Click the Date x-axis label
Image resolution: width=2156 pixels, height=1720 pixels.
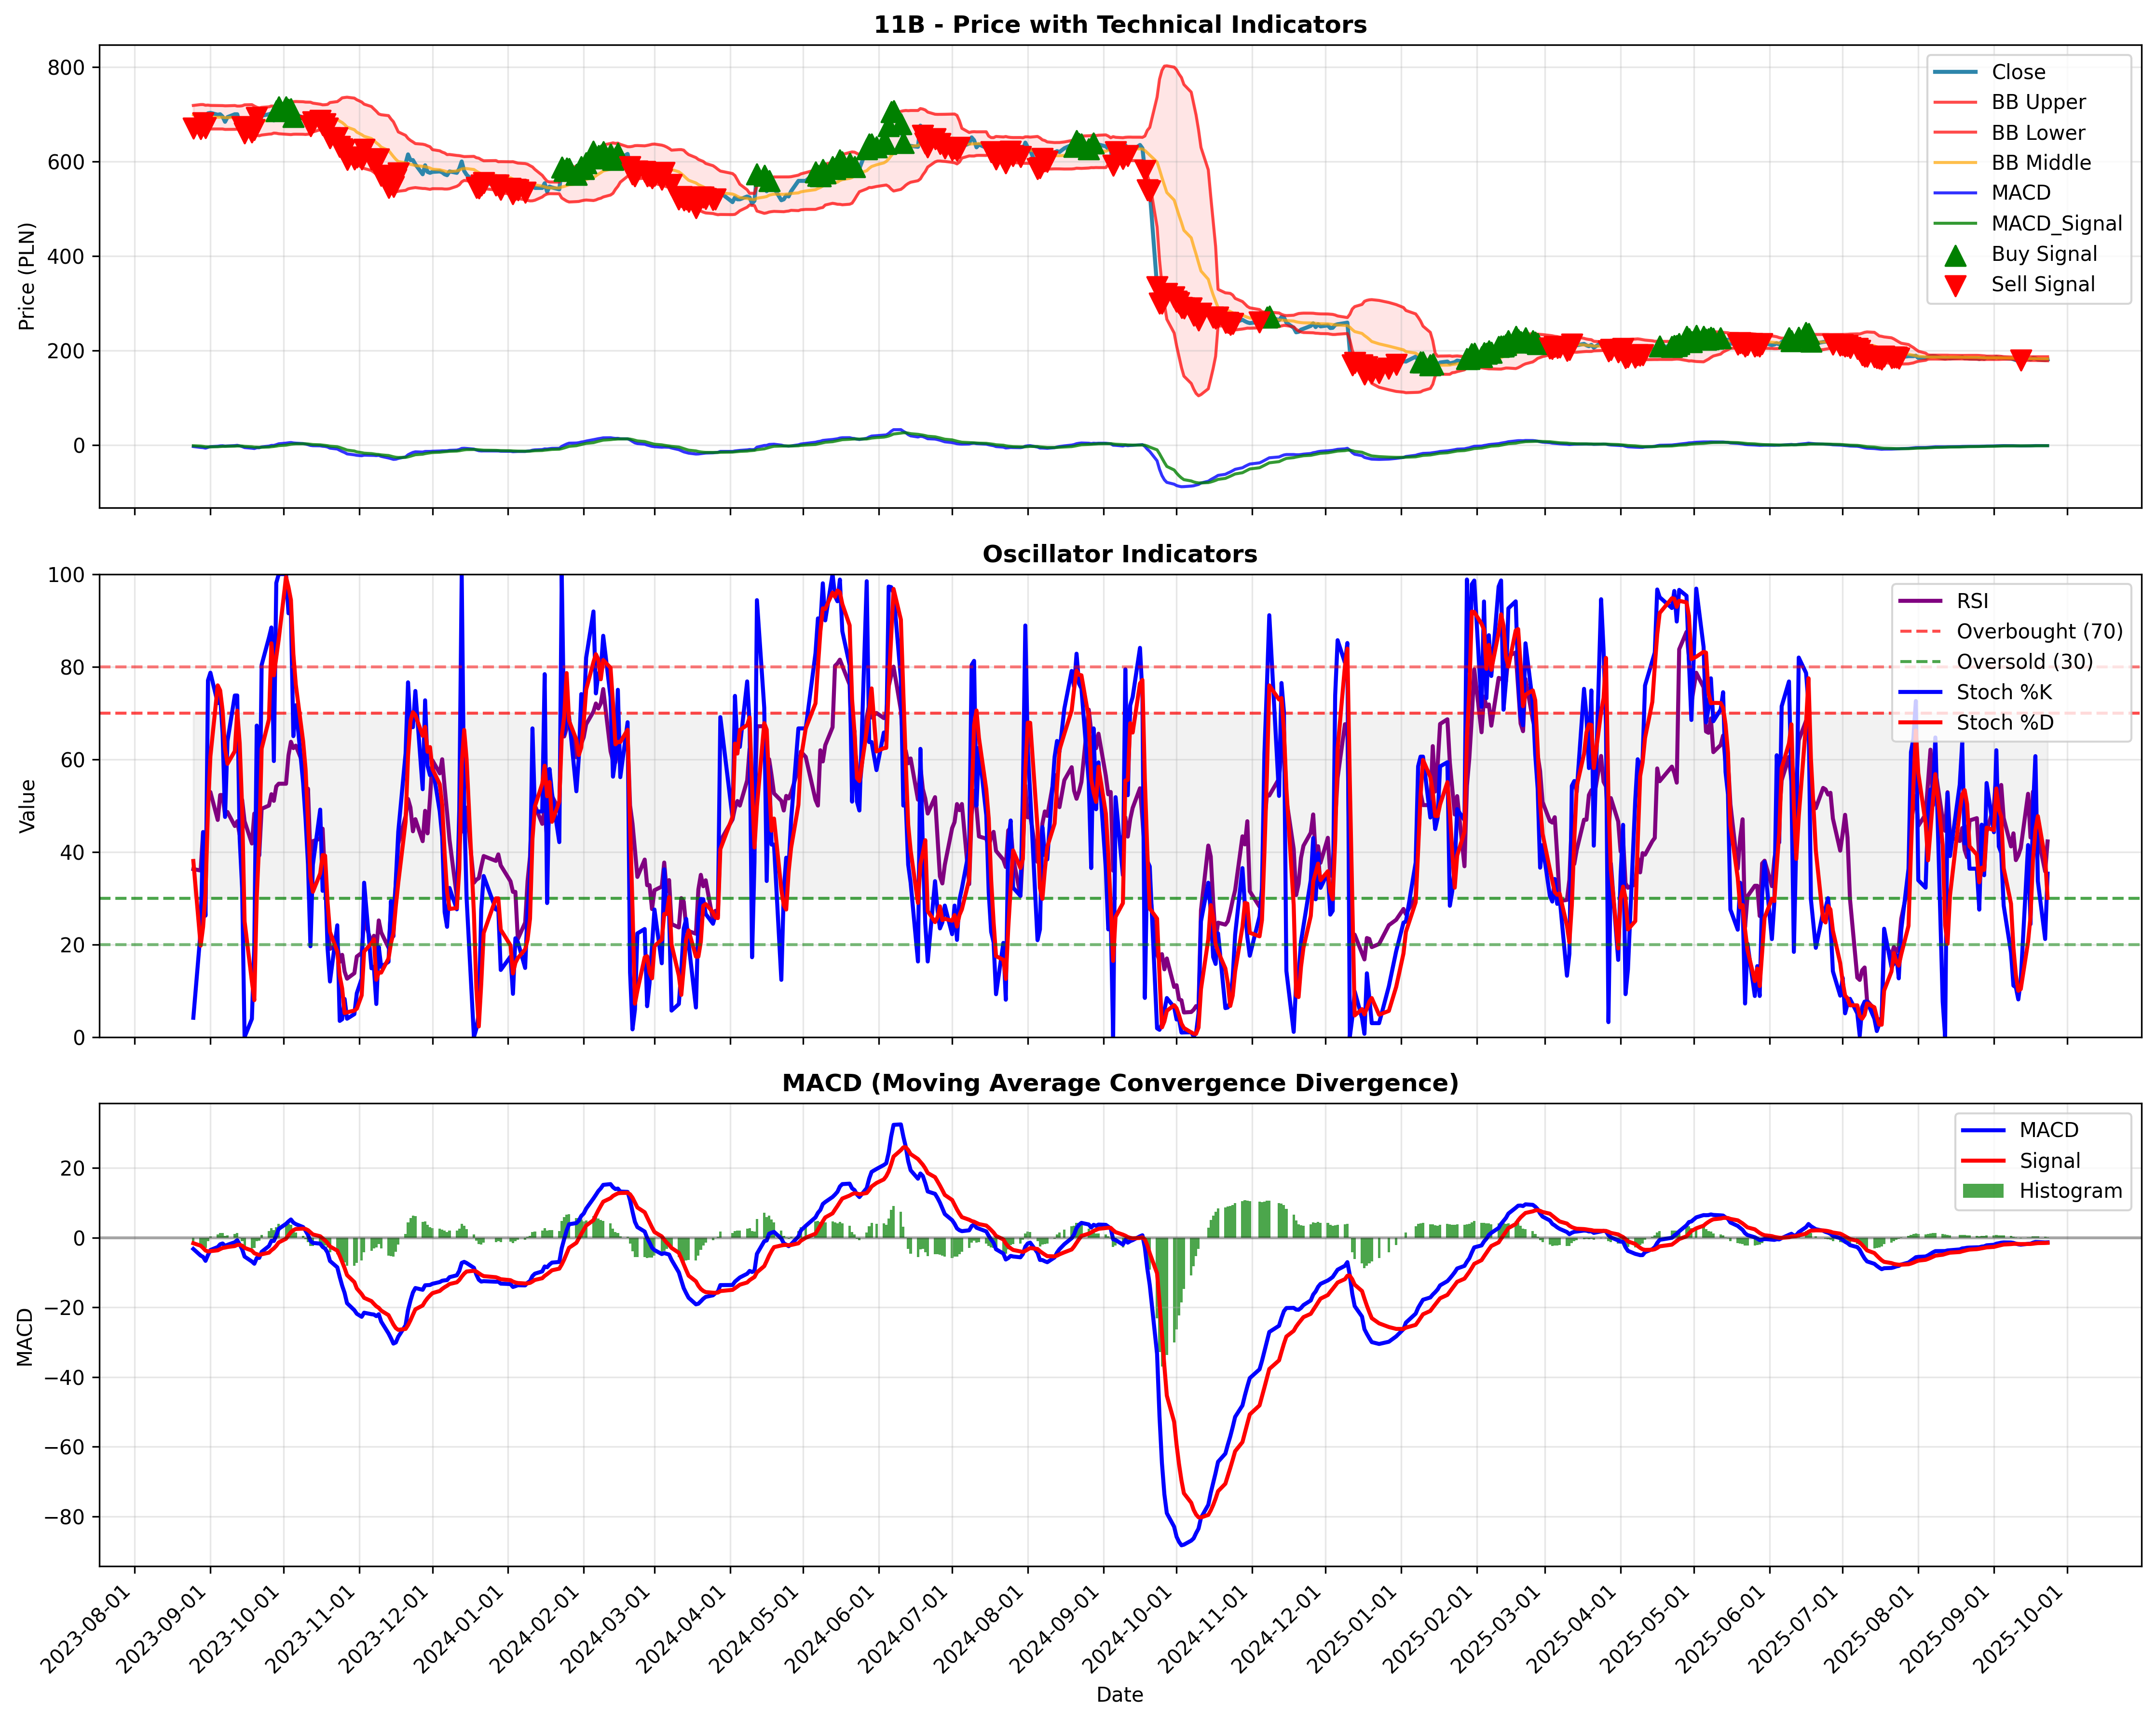[1120, 1694]
